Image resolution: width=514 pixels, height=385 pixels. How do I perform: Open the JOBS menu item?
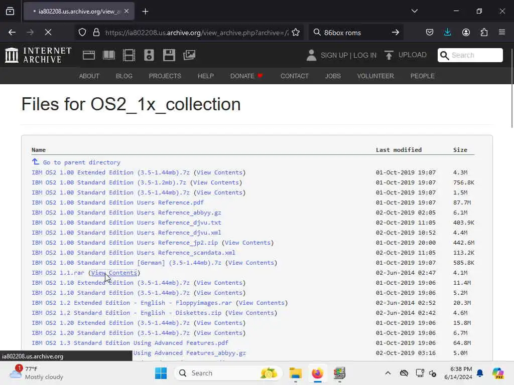click(333, 76)
